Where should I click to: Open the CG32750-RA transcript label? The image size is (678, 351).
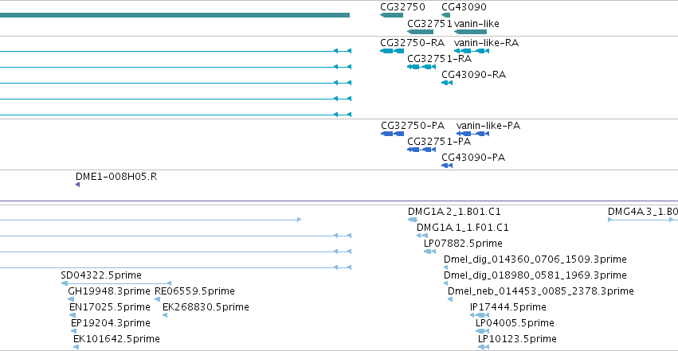[x=412, y=43]
